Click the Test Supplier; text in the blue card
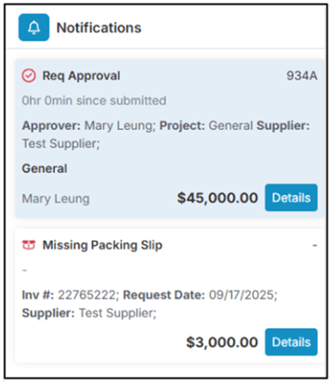 click(61, 144)
